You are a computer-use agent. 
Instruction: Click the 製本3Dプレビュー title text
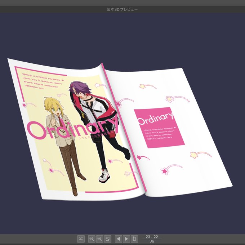tap(122, 9)
